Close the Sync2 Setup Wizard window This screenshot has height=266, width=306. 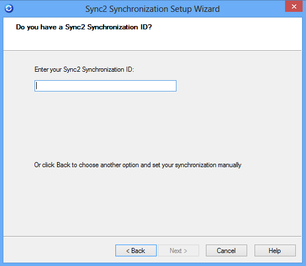[294, 6]
